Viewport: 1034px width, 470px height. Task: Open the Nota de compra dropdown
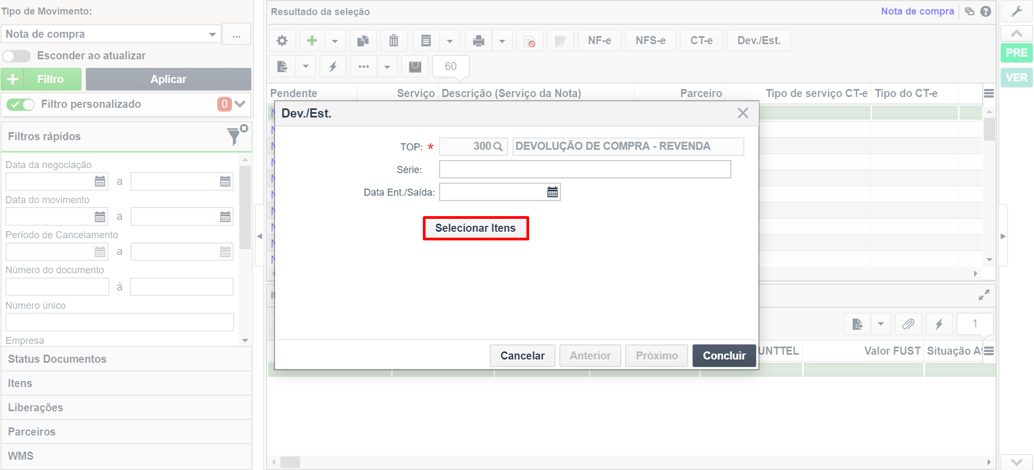click(111, 34)
